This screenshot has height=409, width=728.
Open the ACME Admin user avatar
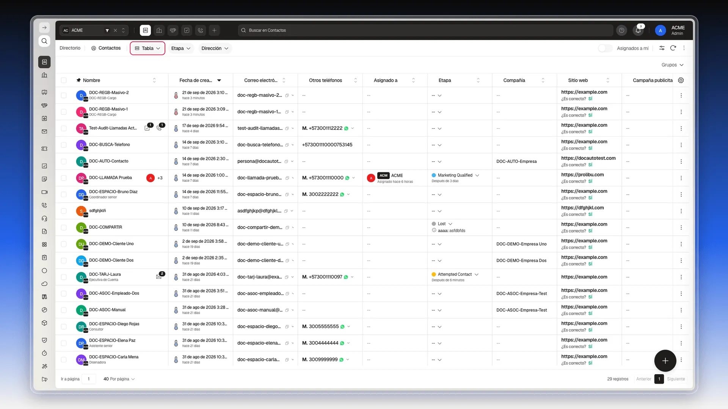pos(660,30)
